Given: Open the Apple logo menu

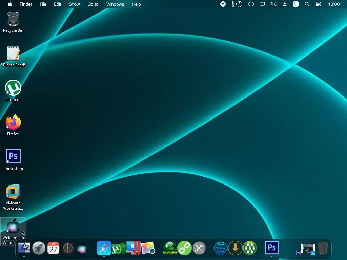Looking at the screenshot, I should tap(10, 4).
